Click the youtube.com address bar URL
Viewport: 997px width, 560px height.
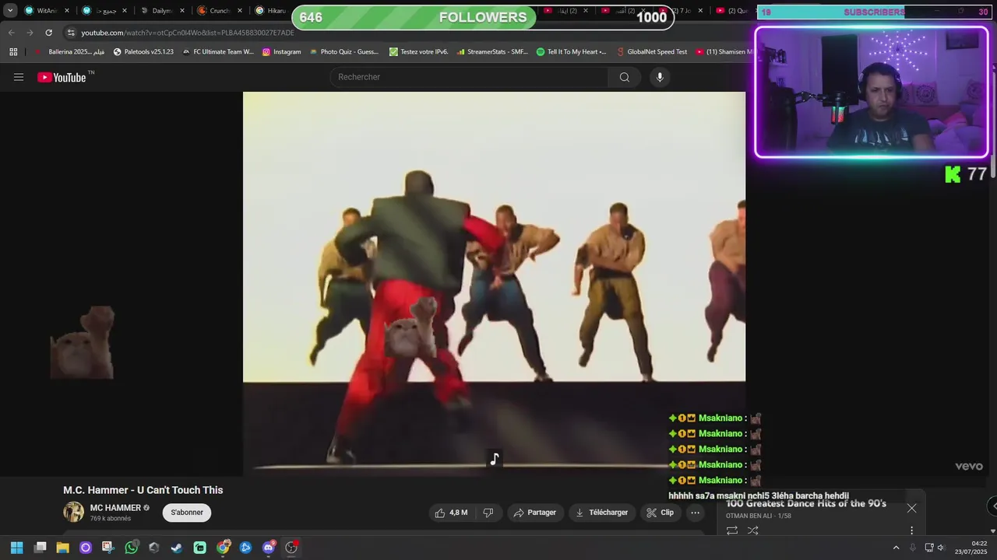tap(188, 33)
